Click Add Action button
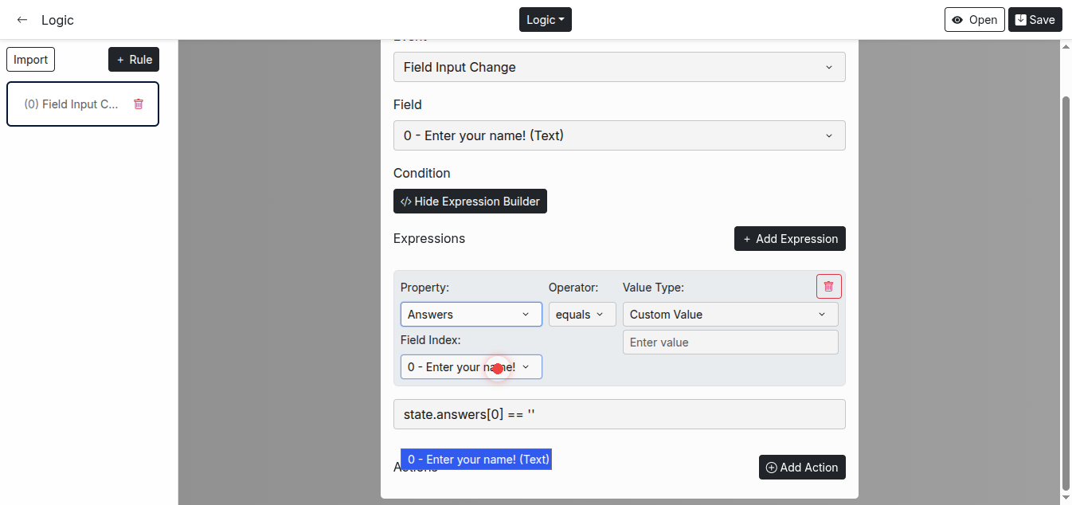This screenshot has height=505, width=1072. pos(801,468)
